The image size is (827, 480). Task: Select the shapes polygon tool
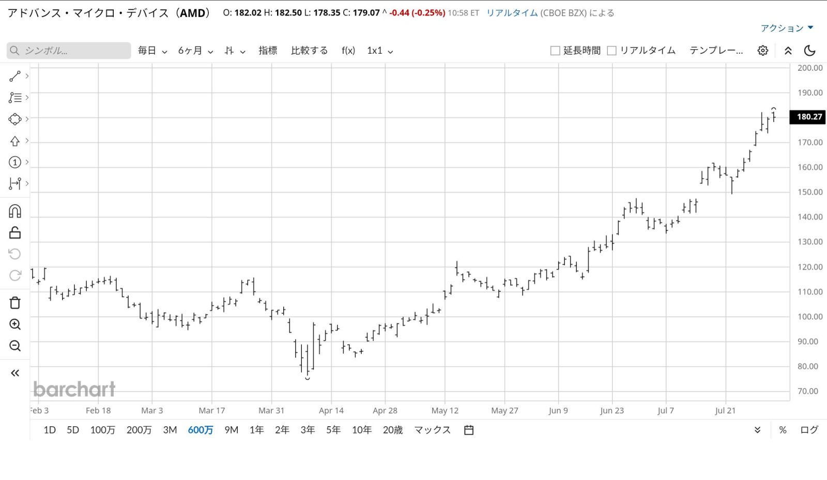(15, 119)
